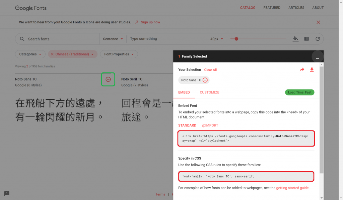Click 'Viewing 2 of 959 font families'
The height and width of the screenshot is (200, 343).
[35, 66]
